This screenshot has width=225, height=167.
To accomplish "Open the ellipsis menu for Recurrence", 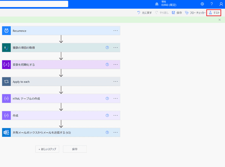I will pos(116,31).
